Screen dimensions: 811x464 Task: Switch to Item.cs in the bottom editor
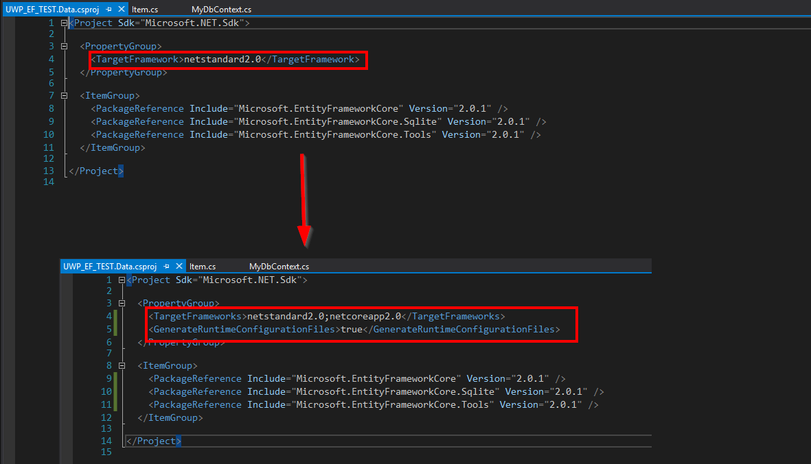pyautogui.click(x=202, y=266)
